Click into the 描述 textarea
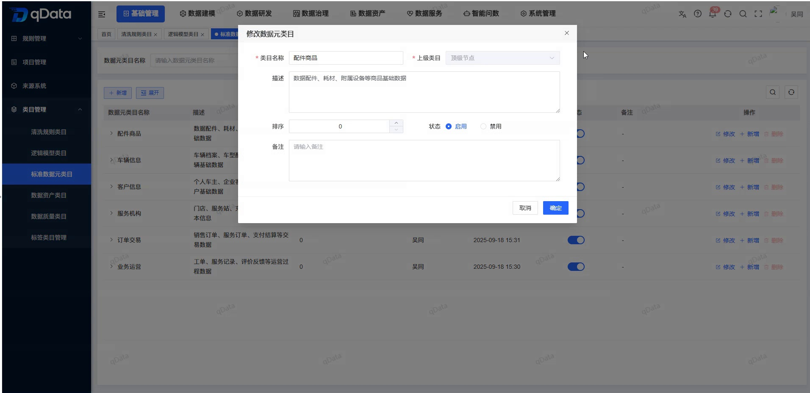810x393 pixels. pyautogui.click(x=424, y=92)
